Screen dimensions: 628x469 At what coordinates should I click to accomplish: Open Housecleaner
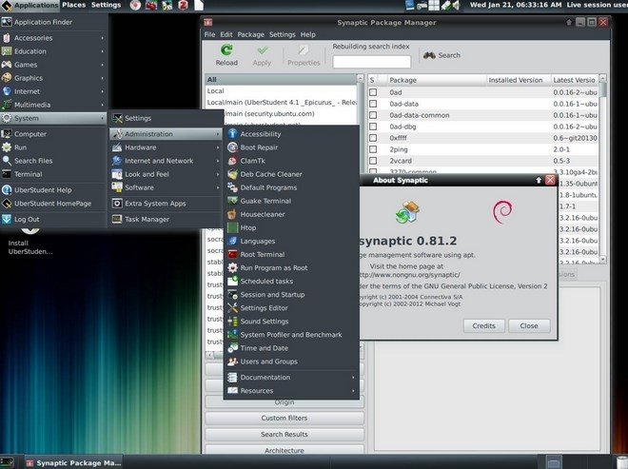(x=291, y=214)
